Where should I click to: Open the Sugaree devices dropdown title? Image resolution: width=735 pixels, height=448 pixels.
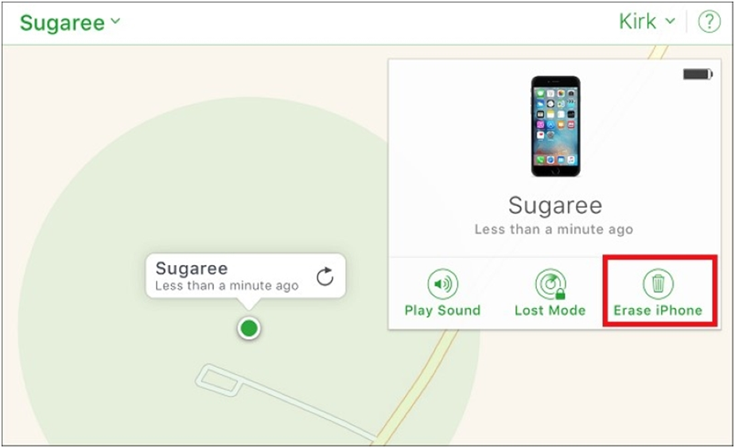[69, 22]
